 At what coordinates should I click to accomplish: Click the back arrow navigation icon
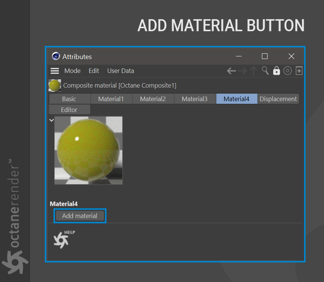pyautogui.click(x=231, y=71)
